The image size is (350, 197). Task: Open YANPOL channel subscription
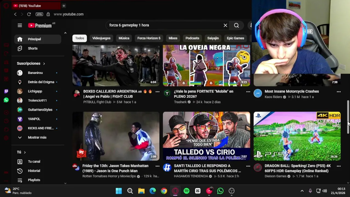(x=38, y=119)
